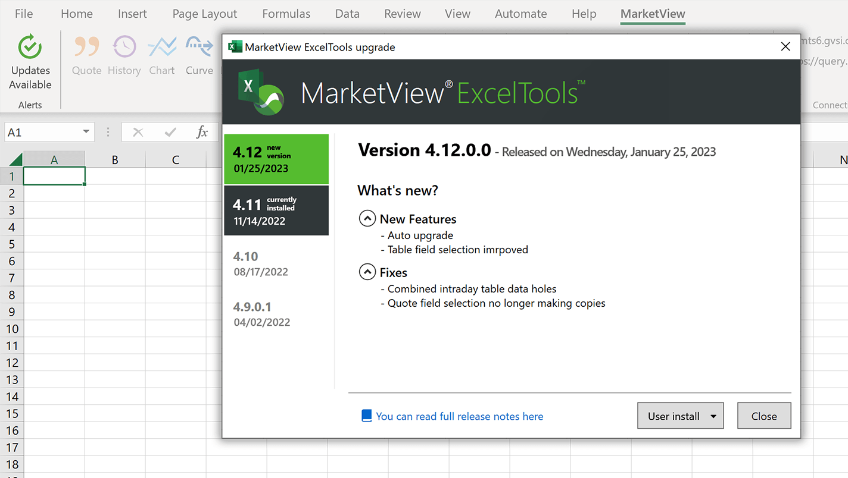Collapse the Fixes section
The height and width of the screenshot is (478, 848).
(x=367, y=272)
